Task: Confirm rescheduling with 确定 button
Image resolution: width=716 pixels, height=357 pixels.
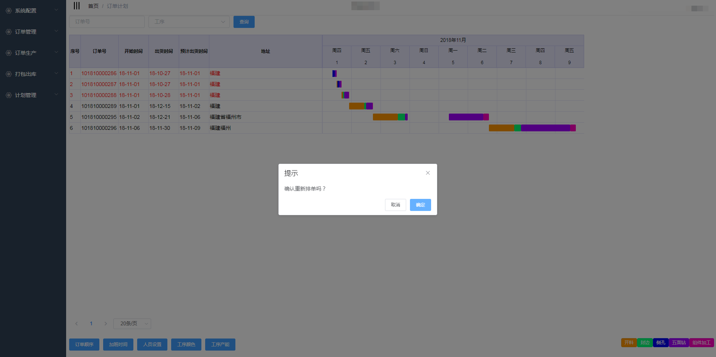Action: [420, 205]
